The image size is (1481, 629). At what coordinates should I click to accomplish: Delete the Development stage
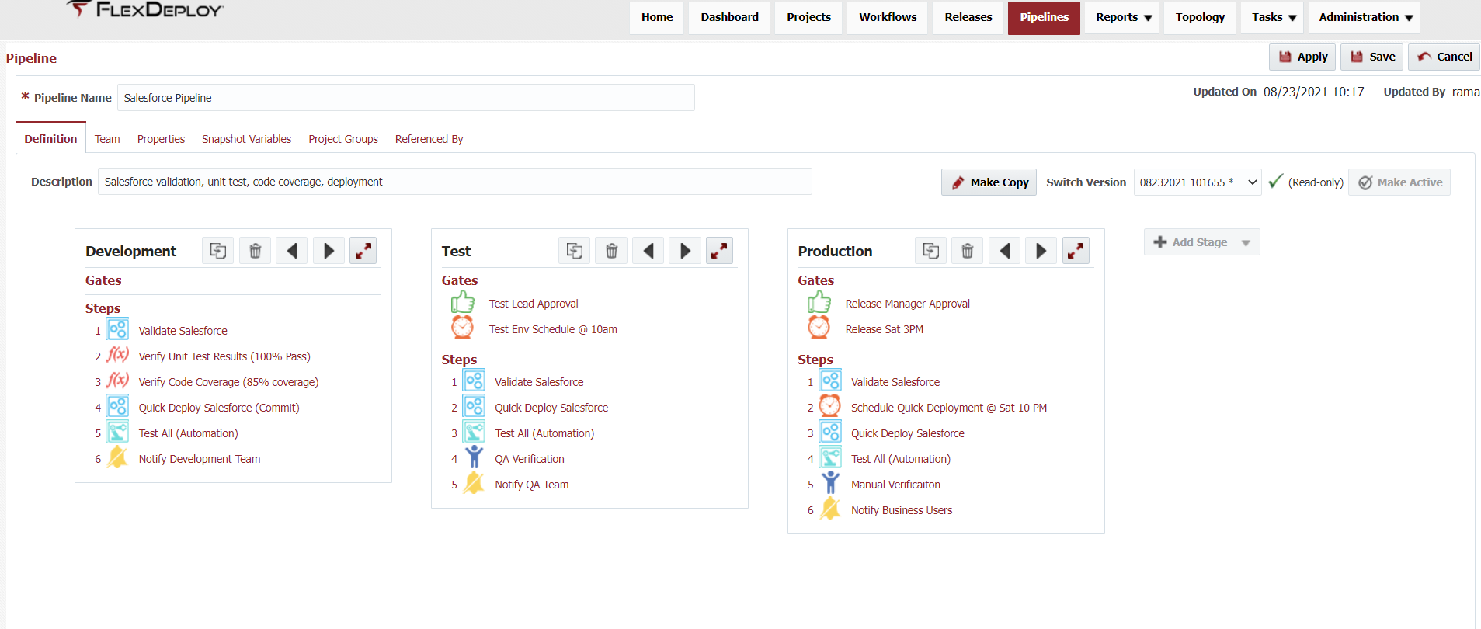[255, 251]
